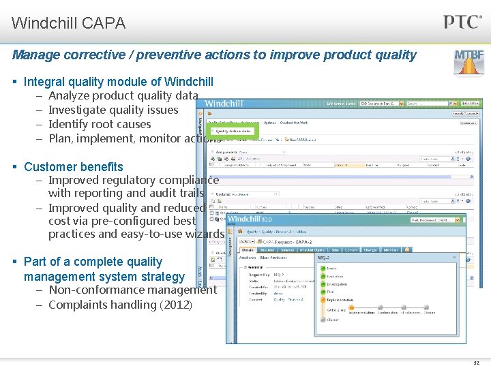The width and height of the screenshot is (491, 368).
Task: Click the New CAPA Request icon link
Action: tap(287, 140)
